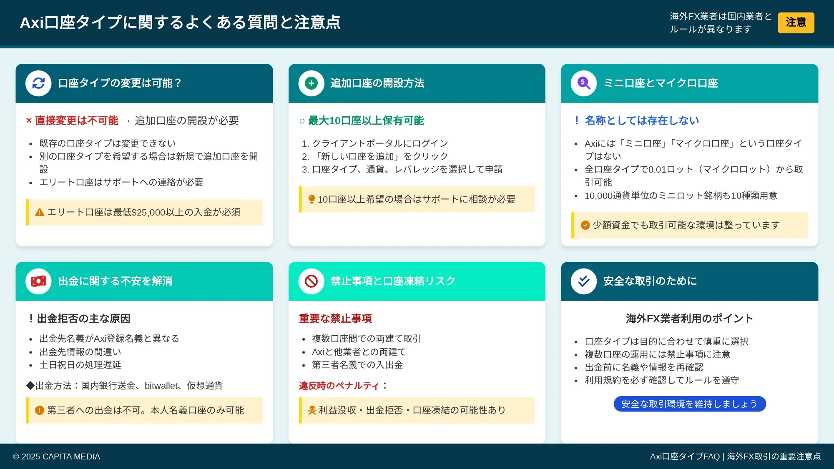
Task: Select the 追加口座の開設方法 card header
Action: pyautogui.click(x=417, y=83)
